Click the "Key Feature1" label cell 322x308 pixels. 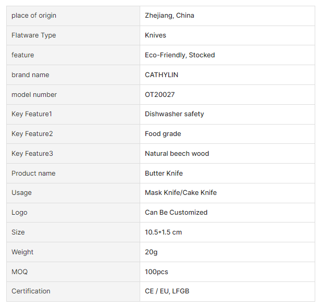(32, 114)
